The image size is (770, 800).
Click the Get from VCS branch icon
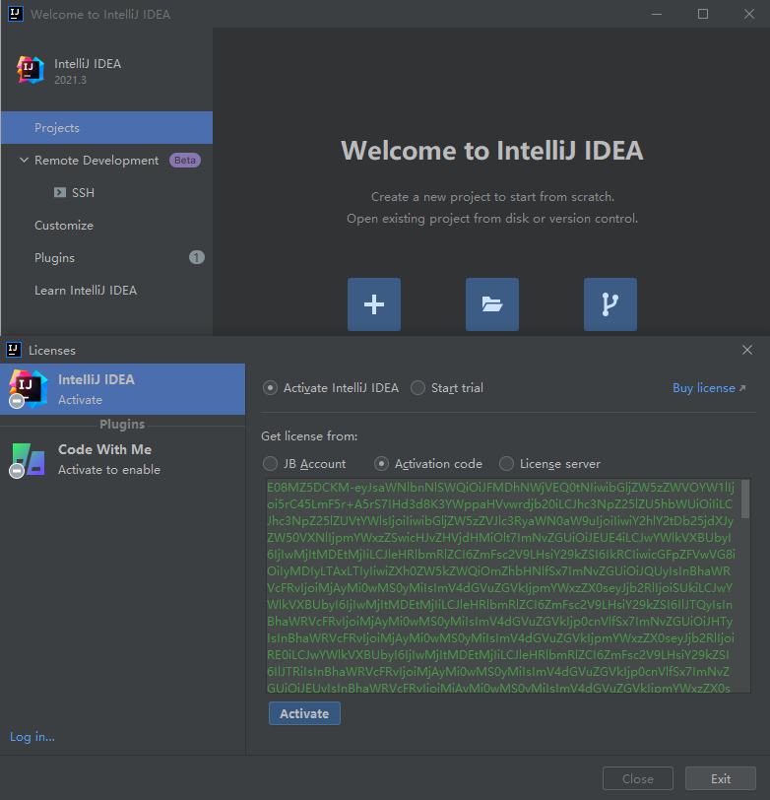click(610, 304)
